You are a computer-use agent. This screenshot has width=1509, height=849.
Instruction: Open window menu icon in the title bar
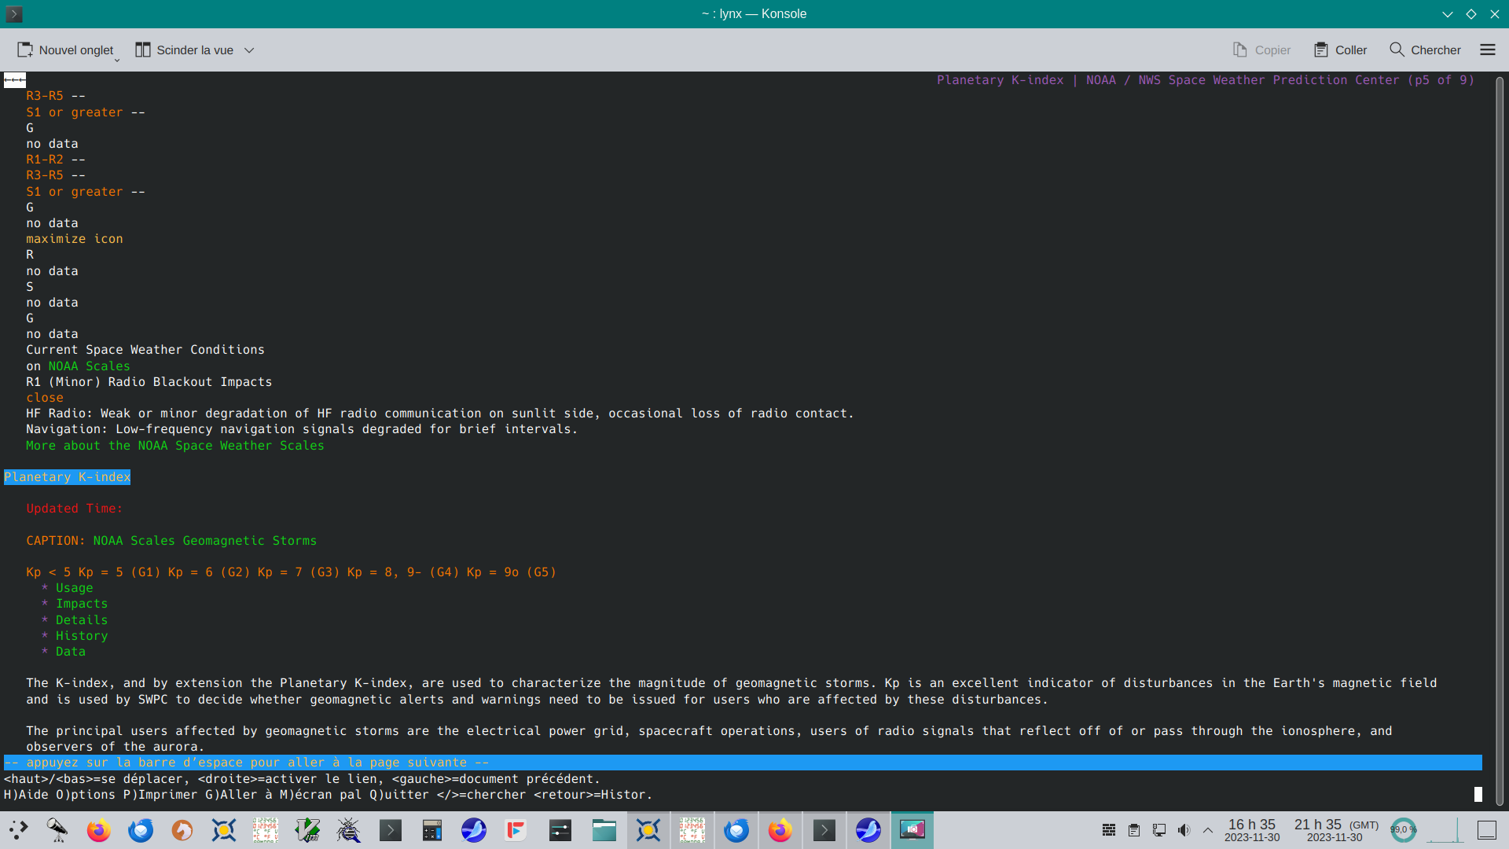[x=14, y=13]
